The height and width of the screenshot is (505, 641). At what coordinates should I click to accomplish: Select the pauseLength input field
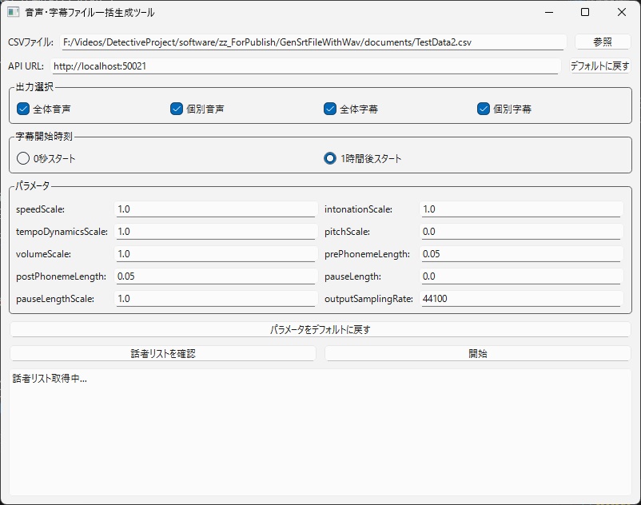pos(520,276)
